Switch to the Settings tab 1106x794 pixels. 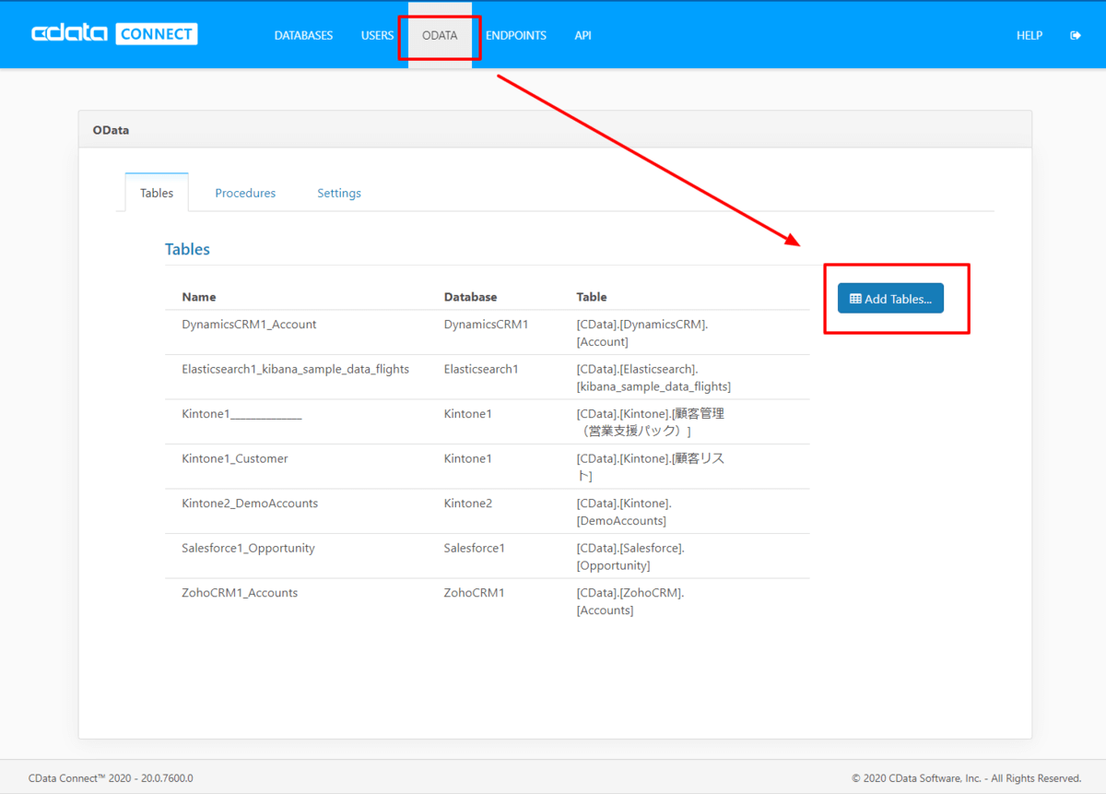click(x=339, y=193)
